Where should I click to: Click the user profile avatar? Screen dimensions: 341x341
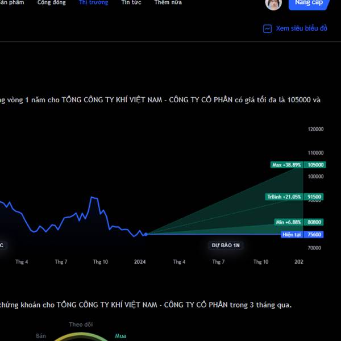[273, 3]
